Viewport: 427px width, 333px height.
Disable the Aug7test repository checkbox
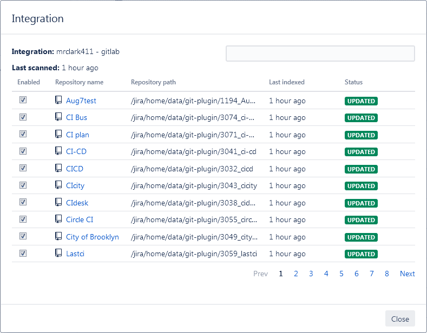(23, 100)
